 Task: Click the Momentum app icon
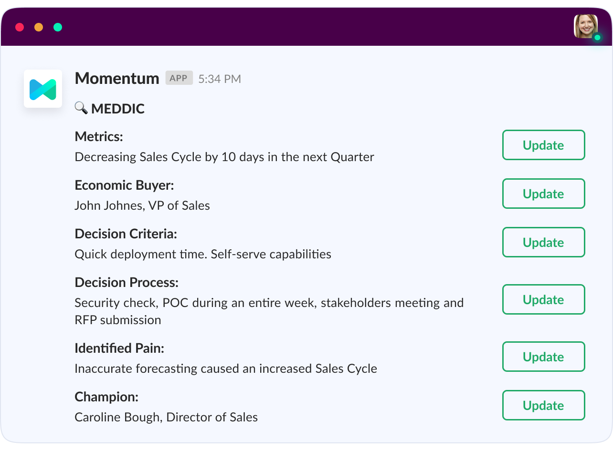click(x=42, y=89)
